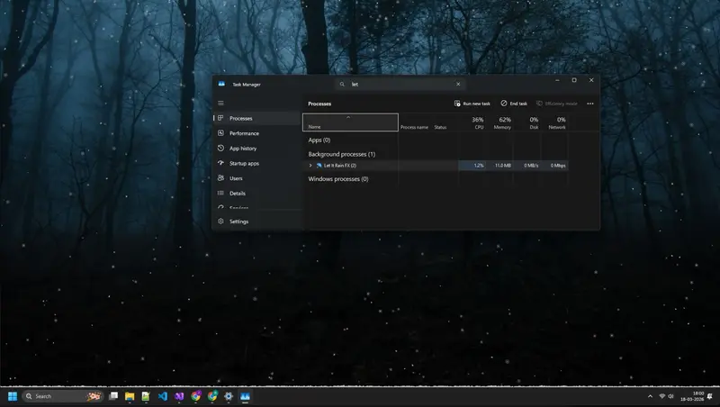Open the three-dot more options menu
Viewport: 720px width, 407px height.
(x=590, y=104)
